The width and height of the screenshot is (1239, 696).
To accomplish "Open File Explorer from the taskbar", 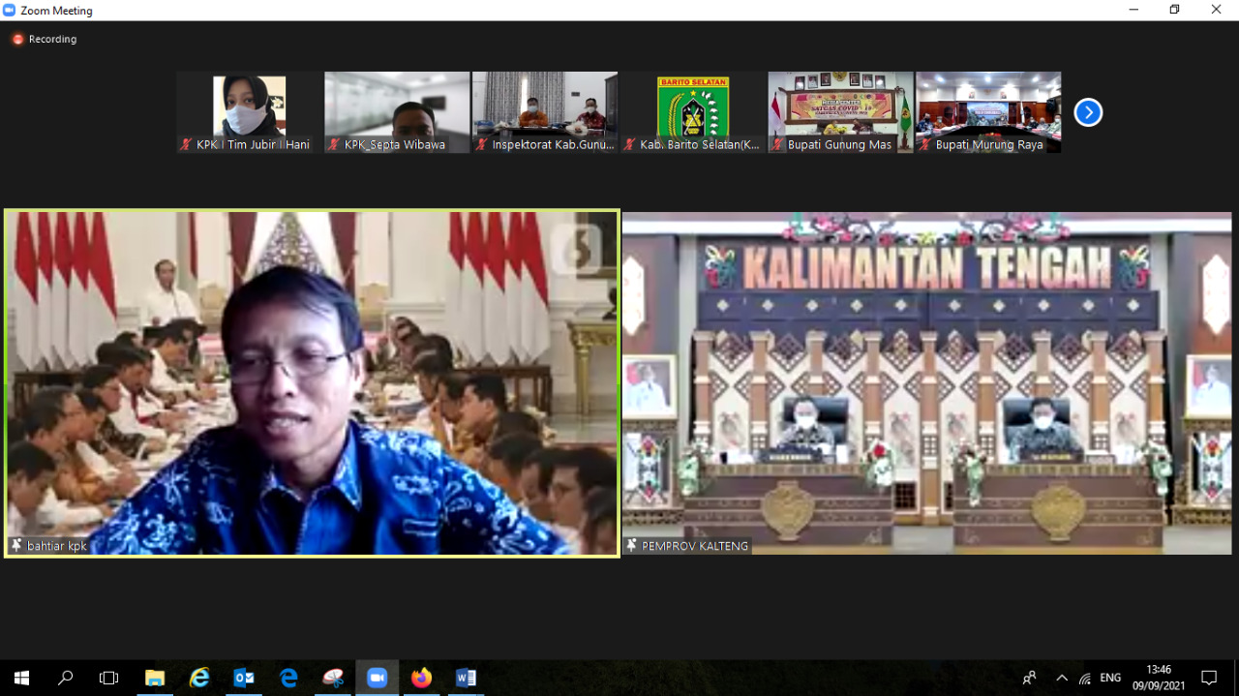I will click(x=155, y=678).
